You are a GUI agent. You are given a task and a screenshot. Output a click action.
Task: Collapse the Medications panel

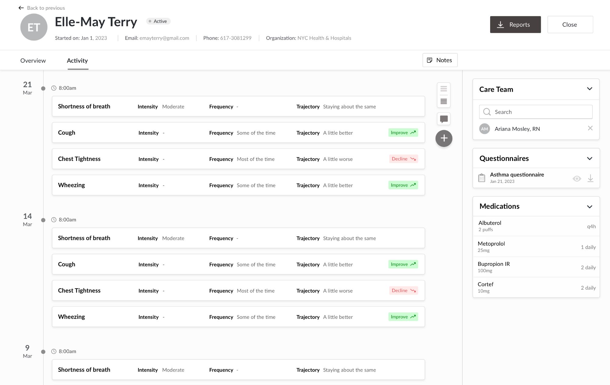(x=589, y=207)
